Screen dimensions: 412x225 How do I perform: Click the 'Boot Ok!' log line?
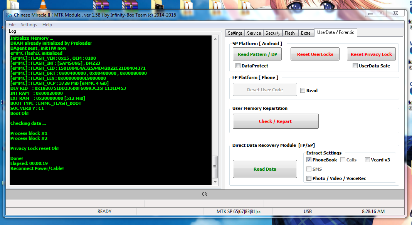coord(19,113)
